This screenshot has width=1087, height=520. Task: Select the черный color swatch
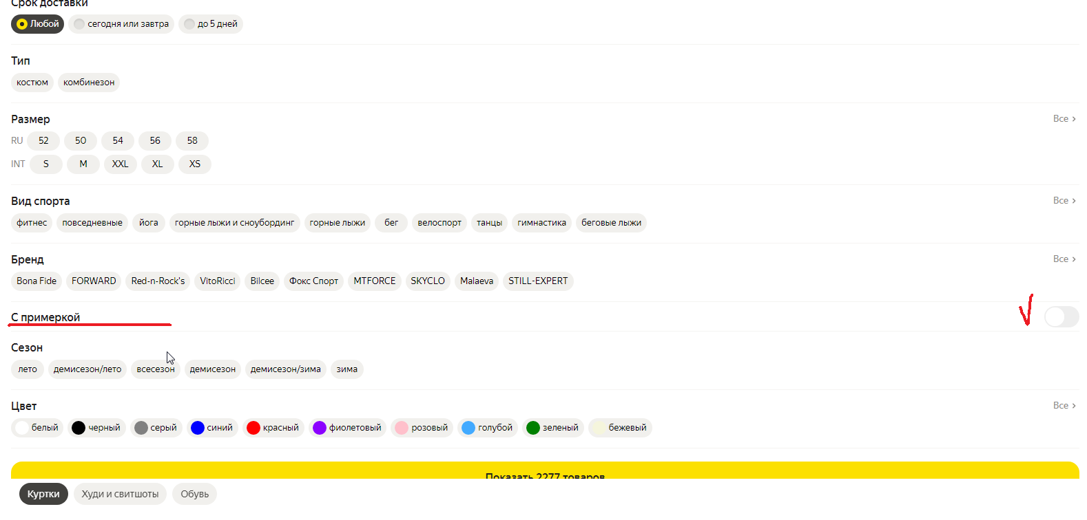[x=96, y=428]
